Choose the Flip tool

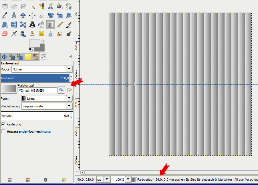point(14,25)
